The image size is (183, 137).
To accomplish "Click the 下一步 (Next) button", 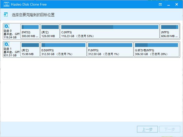I will (170, 129).
